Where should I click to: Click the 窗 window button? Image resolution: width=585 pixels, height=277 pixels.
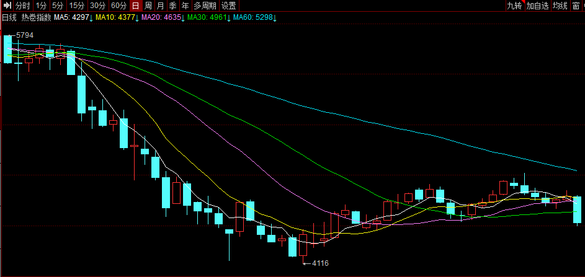coord(576,5)
